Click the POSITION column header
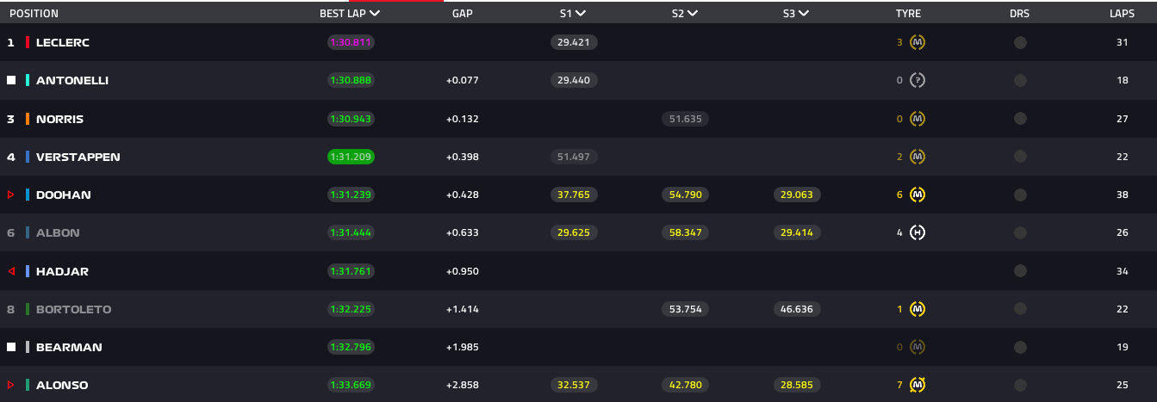Screen dimensions: 1157x402 point(34,14)
